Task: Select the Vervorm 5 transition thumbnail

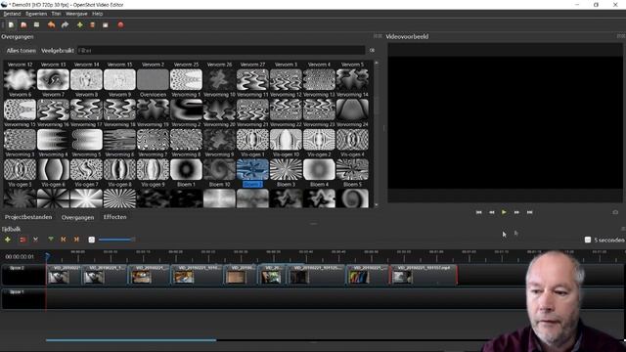Action: 352,79
